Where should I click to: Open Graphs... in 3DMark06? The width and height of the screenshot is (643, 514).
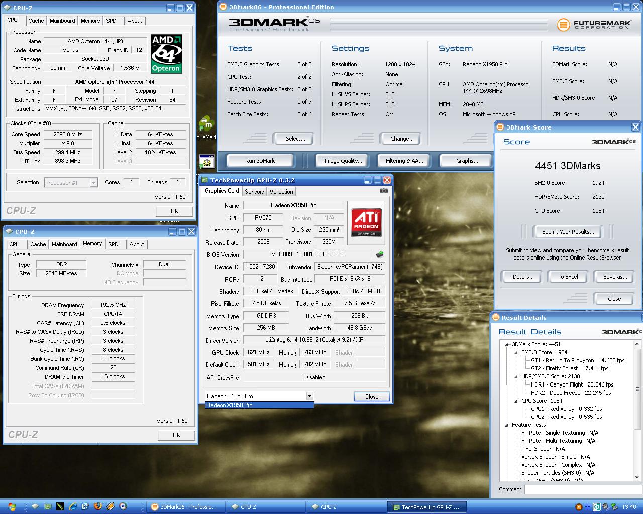[467, 161]
